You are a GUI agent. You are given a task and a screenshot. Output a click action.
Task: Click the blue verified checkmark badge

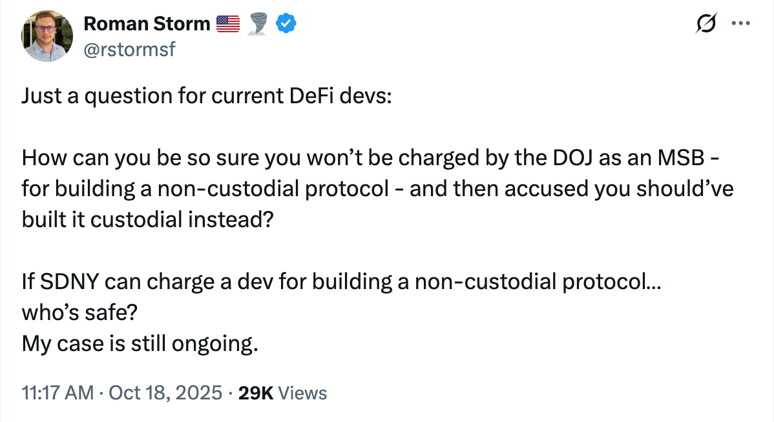(286, 25)
